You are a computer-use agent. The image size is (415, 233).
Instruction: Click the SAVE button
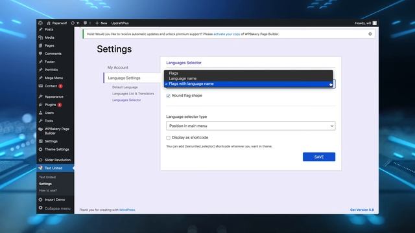[319, 157]
